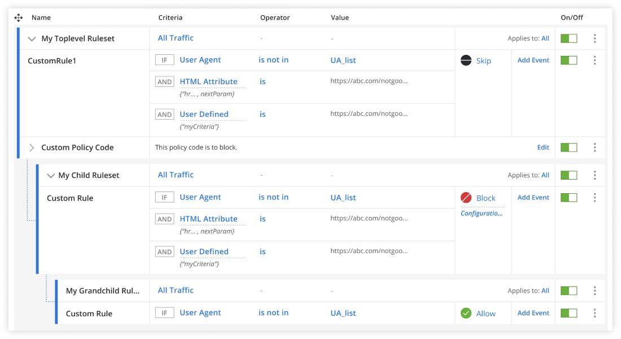Expand the Custom Policy Code row
The image size is (621, 339).
[32, 147]
